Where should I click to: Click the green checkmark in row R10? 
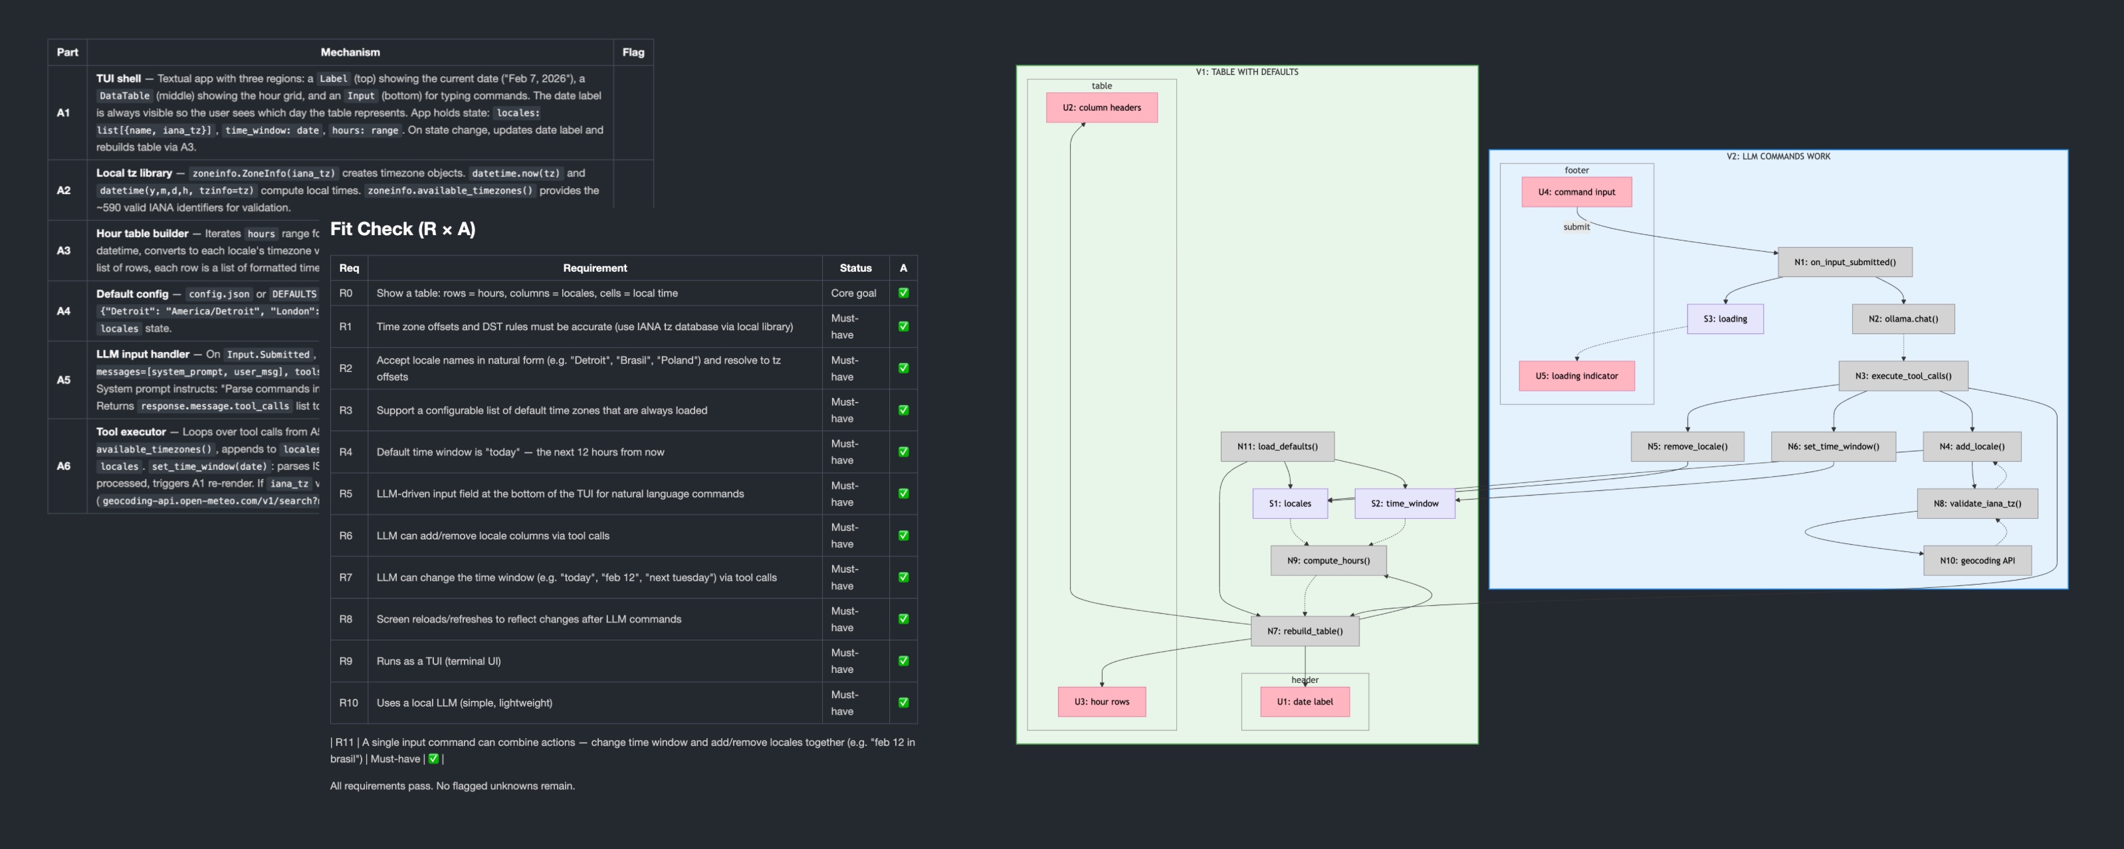coord(903,702)
